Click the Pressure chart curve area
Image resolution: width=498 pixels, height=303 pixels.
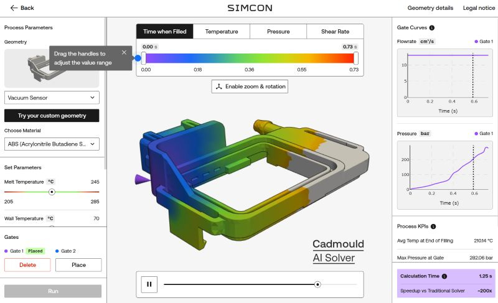[445, 175]
